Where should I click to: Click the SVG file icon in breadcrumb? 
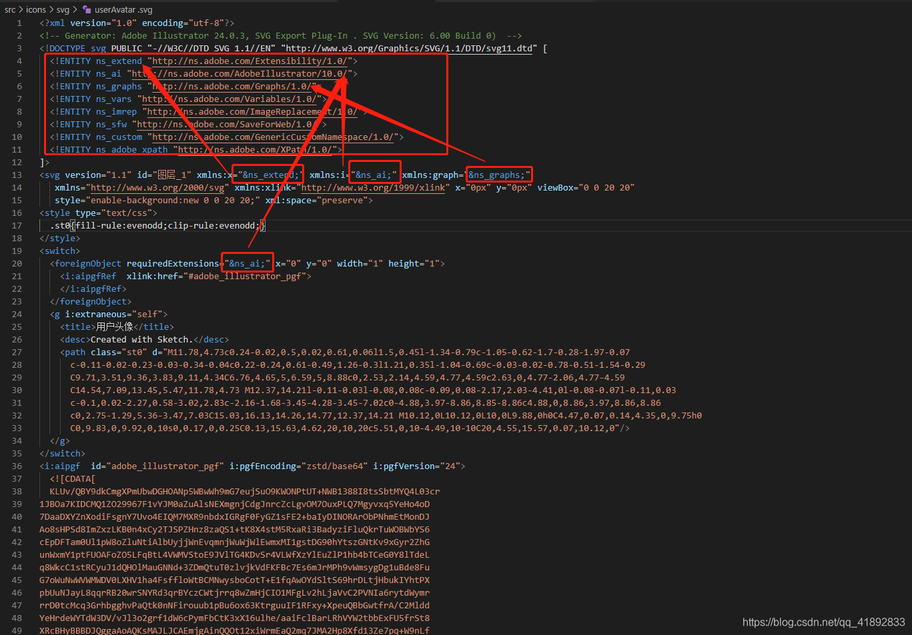click(x=87, y=10)
